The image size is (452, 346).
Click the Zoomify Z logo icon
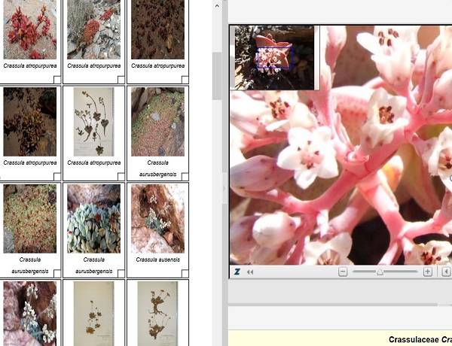click(237, 272)
